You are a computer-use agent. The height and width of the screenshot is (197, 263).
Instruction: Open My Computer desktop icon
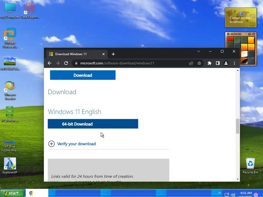point(10,11)
